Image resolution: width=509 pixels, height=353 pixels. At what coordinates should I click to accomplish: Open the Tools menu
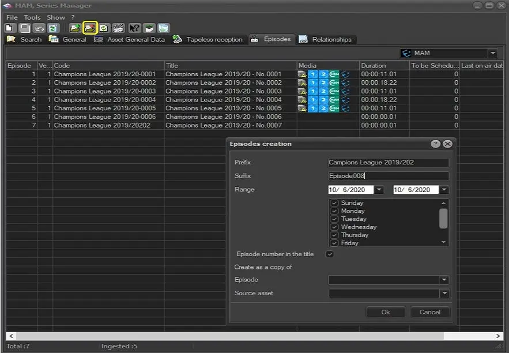point(32,17)
